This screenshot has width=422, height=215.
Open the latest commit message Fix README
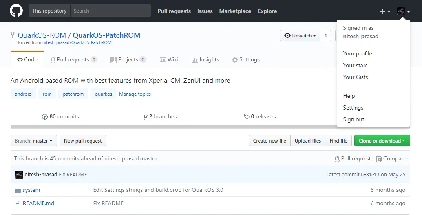(x=73, y=174)
